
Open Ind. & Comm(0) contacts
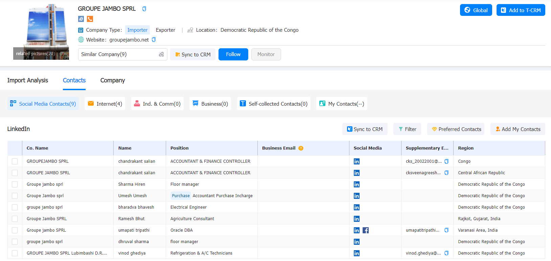(x=157, y=104)
